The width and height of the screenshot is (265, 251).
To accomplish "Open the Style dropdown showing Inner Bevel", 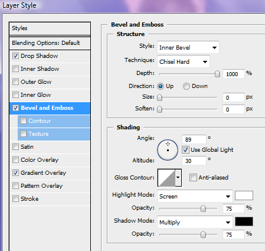I will [x=188, y=47].
